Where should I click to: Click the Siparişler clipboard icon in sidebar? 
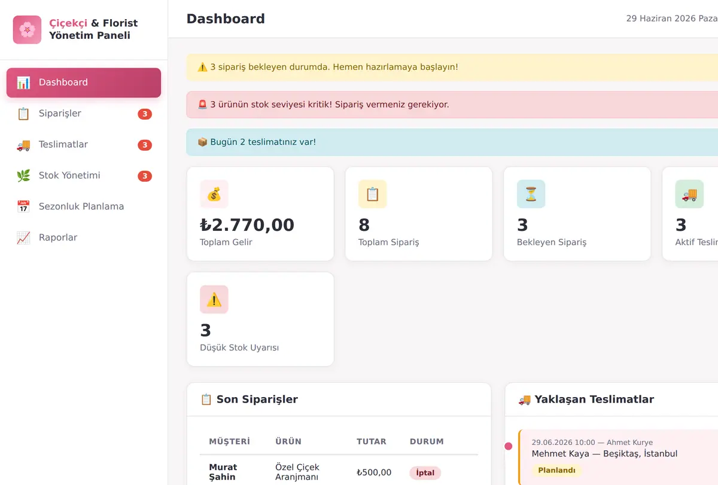tap(23, 114)
